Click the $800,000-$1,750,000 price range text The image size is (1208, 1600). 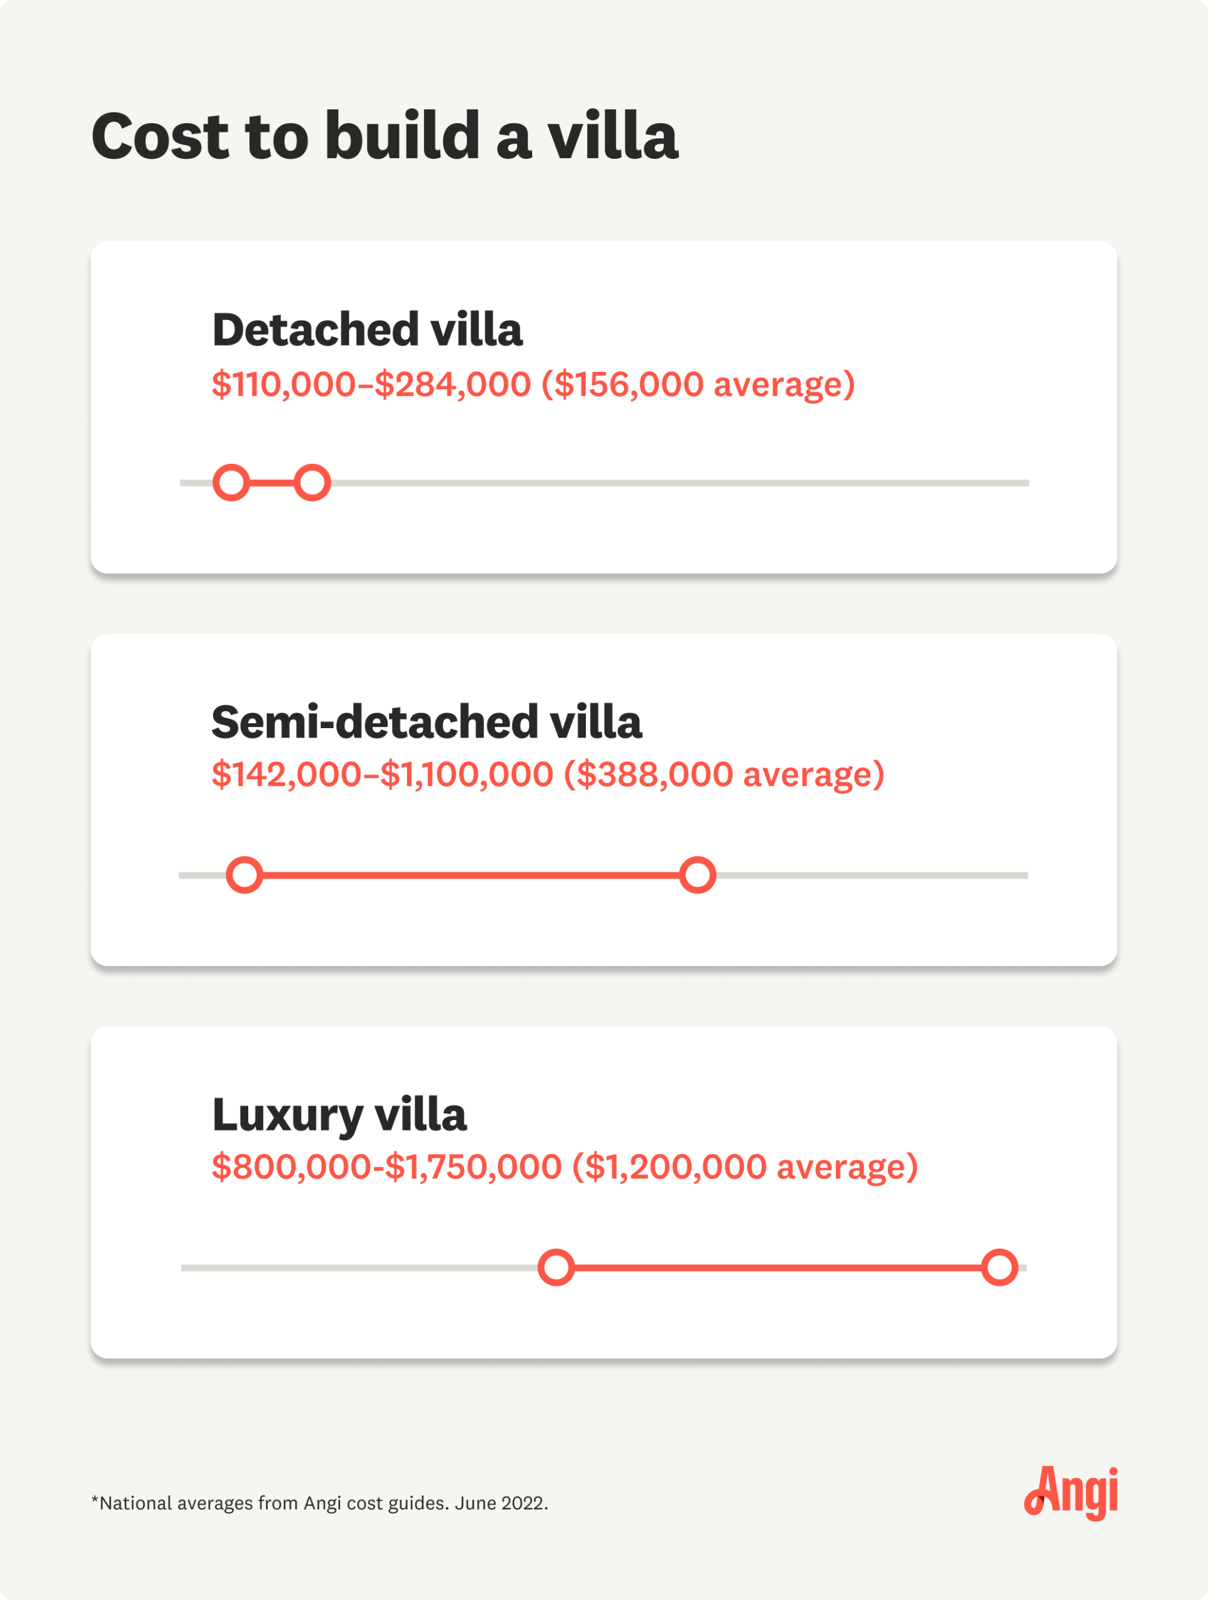point(386,1167)
